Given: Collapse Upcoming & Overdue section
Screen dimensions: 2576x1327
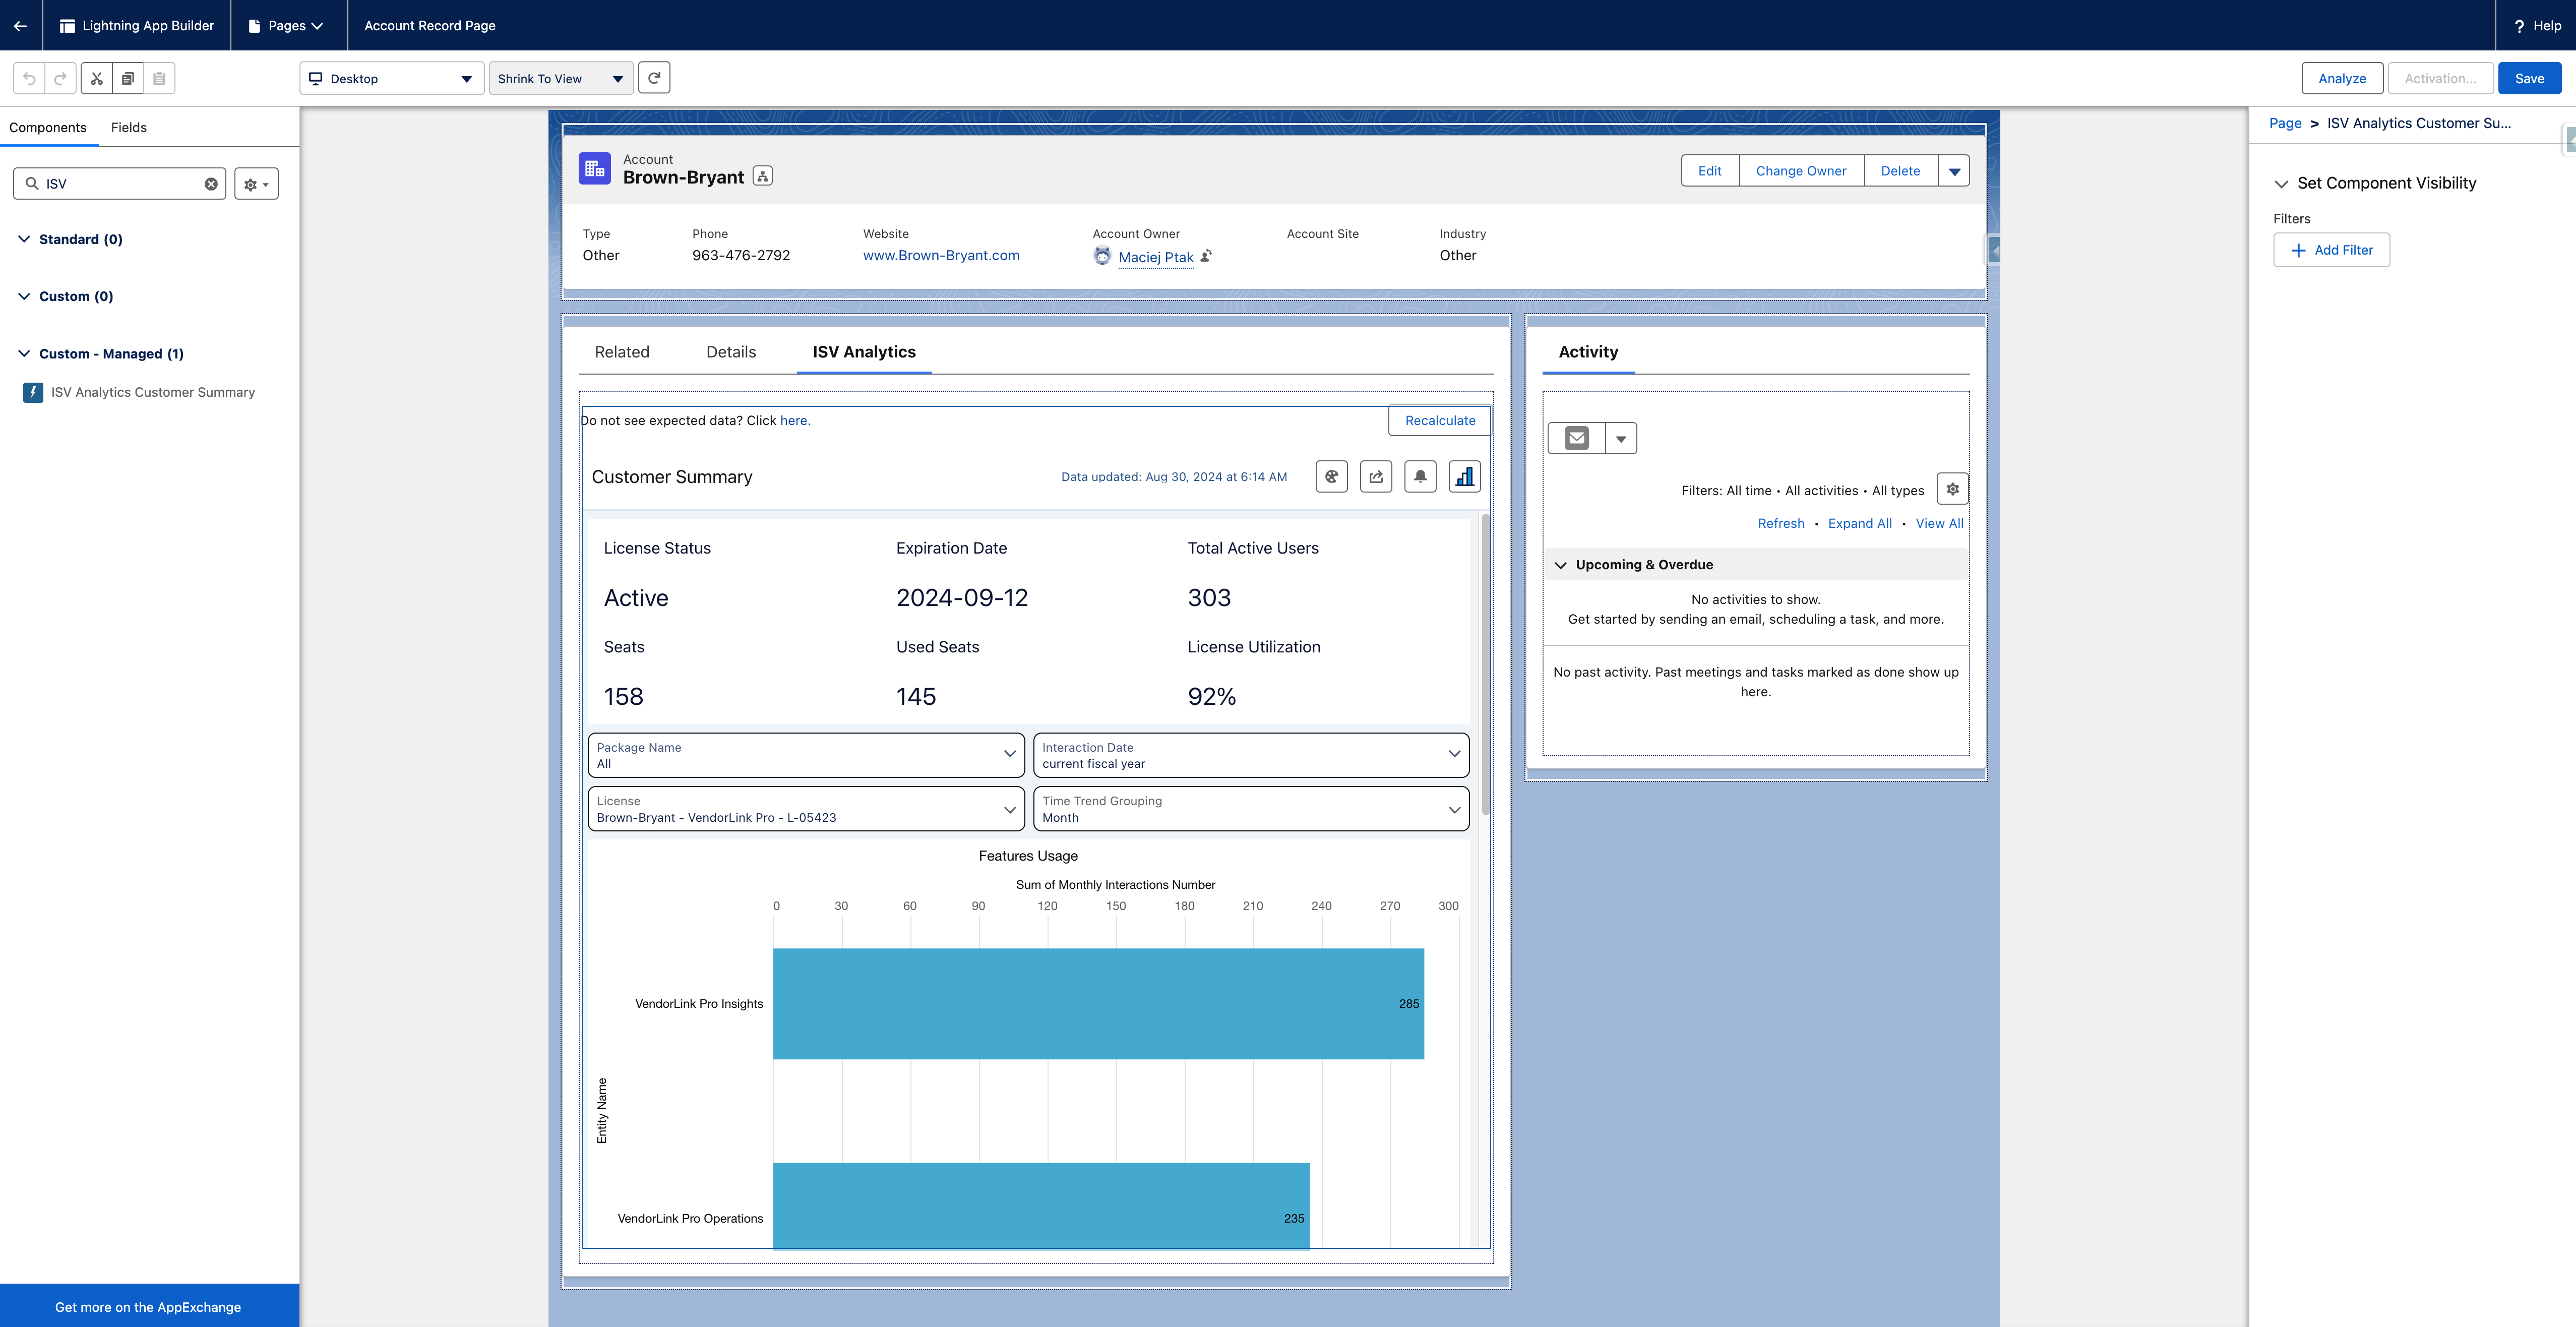Looking at the screenshot, I should point(1560,565).
